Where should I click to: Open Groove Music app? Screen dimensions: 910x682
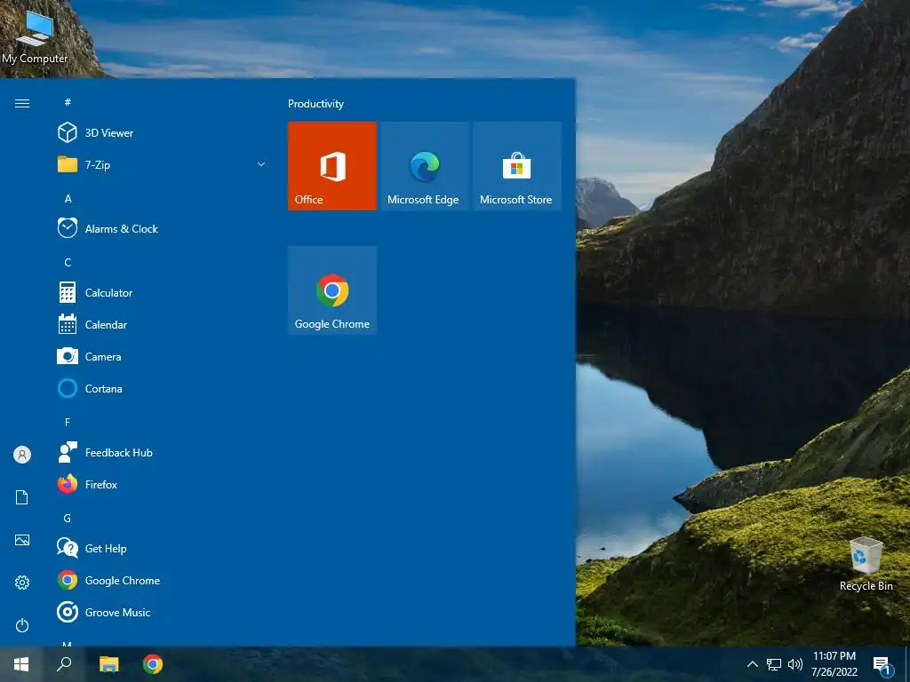161,612
